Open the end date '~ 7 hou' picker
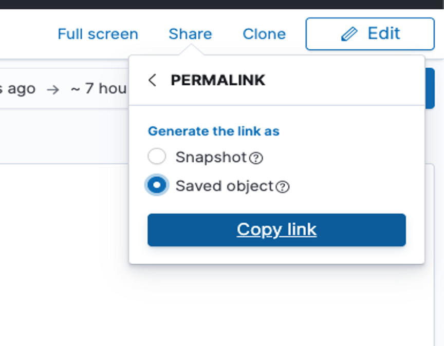The width and height of the screenshot is (444, 346). (99, 89)
